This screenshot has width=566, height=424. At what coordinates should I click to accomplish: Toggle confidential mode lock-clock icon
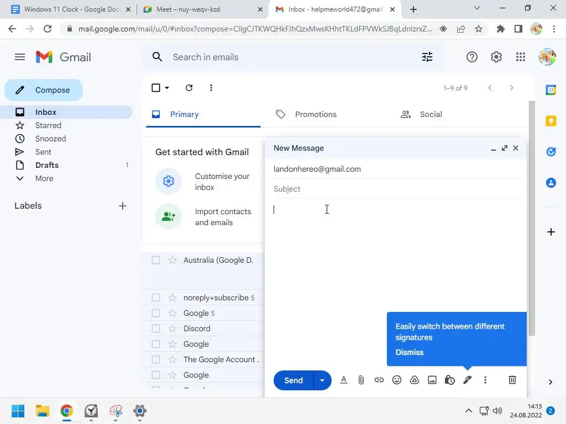(450, 380)
